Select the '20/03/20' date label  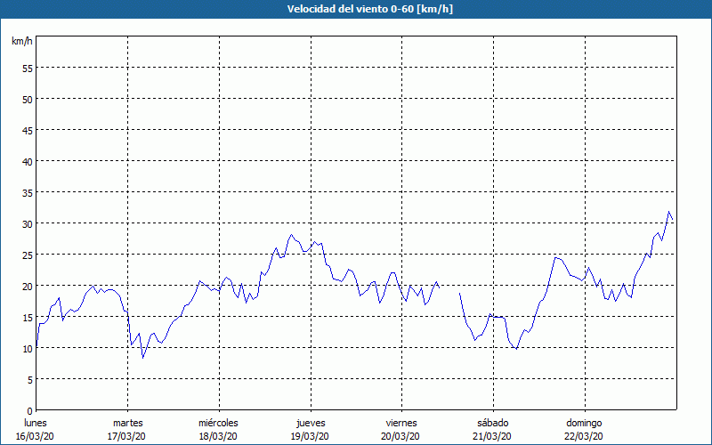(400, 436)
